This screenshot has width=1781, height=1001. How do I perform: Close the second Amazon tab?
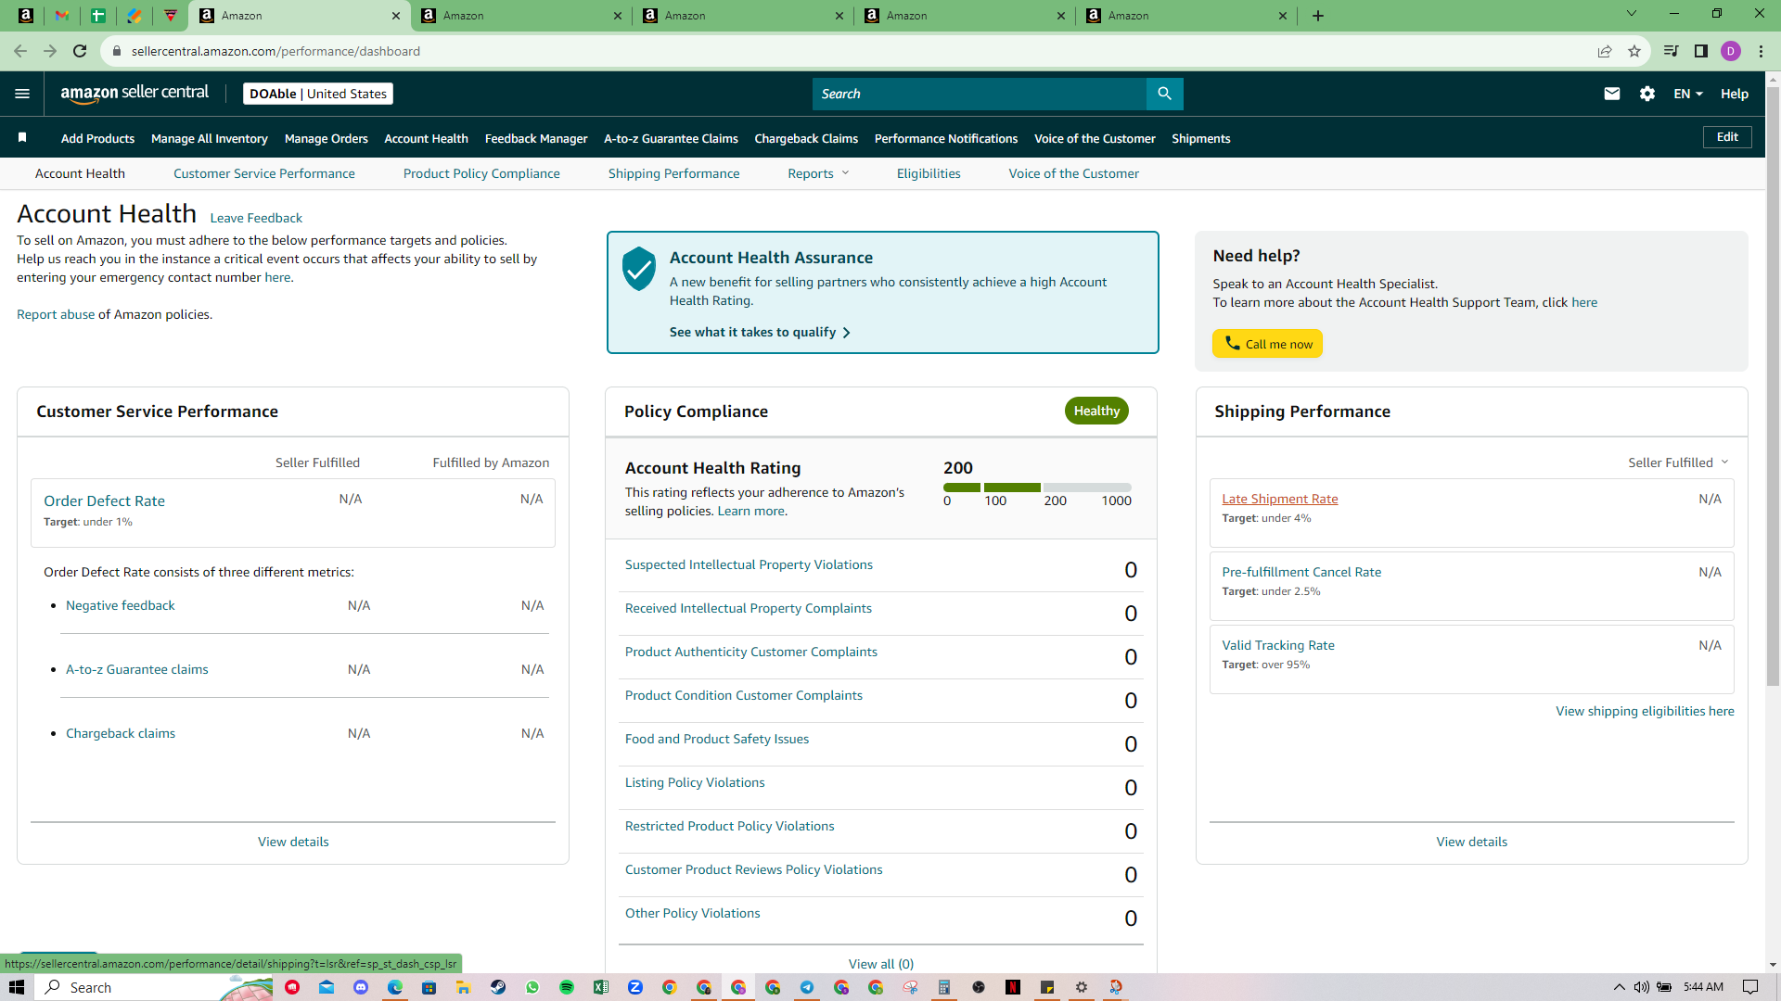(x=618, y=16)
